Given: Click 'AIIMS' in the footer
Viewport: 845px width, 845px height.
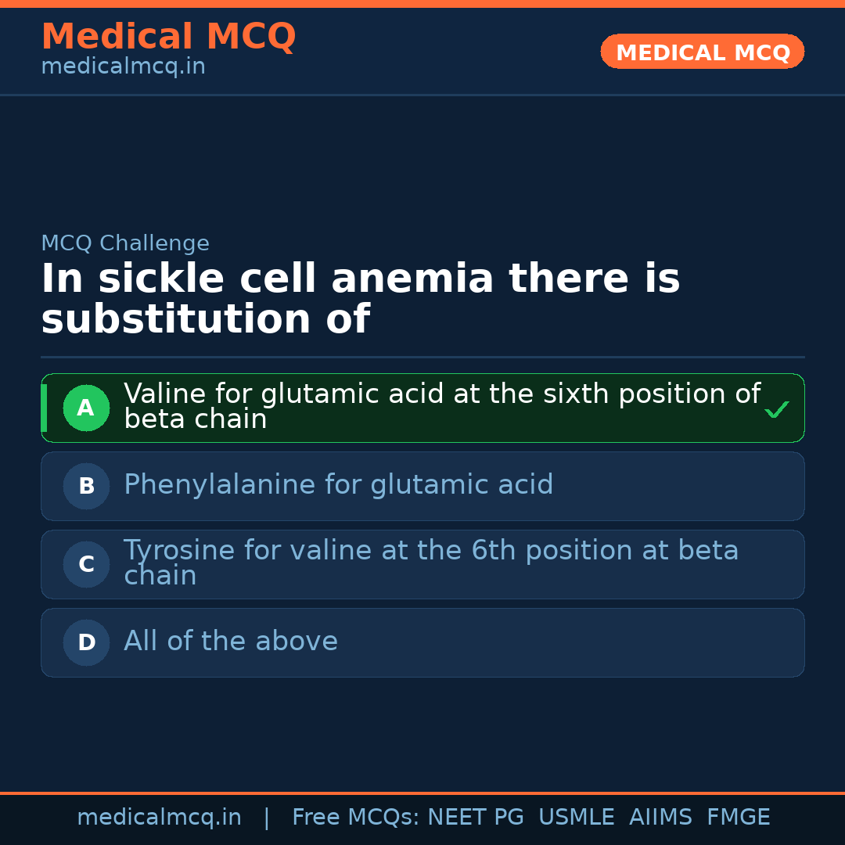Looking at the screenshot, I should click(660, 818).
